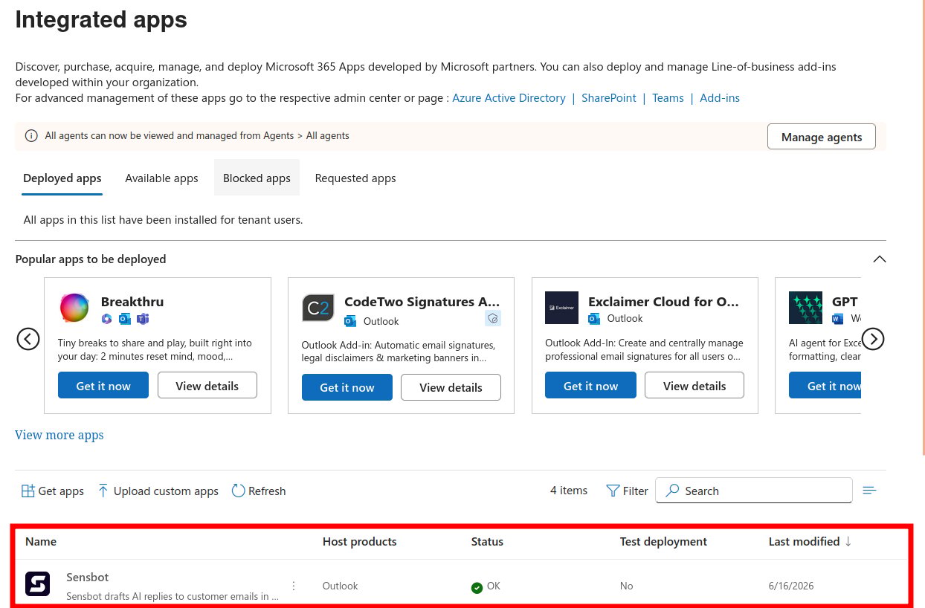Click the Exclaimer app logo
This screenshot has width=925, height=608.
coord(561,308)
